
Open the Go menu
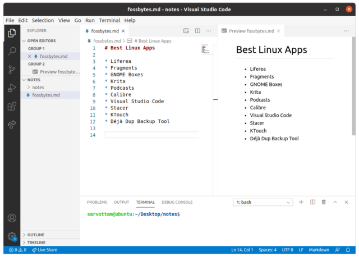click(77, 20)
